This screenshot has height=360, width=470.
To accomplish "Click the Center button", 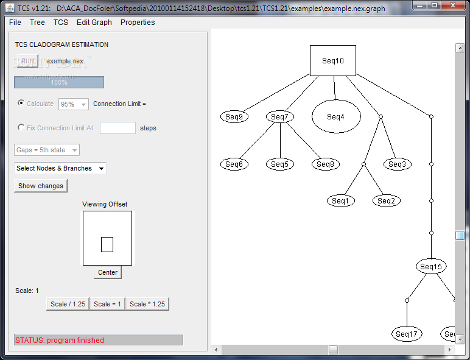I will click(x=108, y=272).
